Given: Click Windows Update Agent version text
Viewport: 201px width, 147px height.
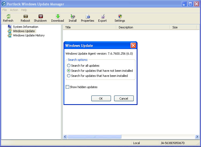Looking at the screenshot, I should 99,54.
